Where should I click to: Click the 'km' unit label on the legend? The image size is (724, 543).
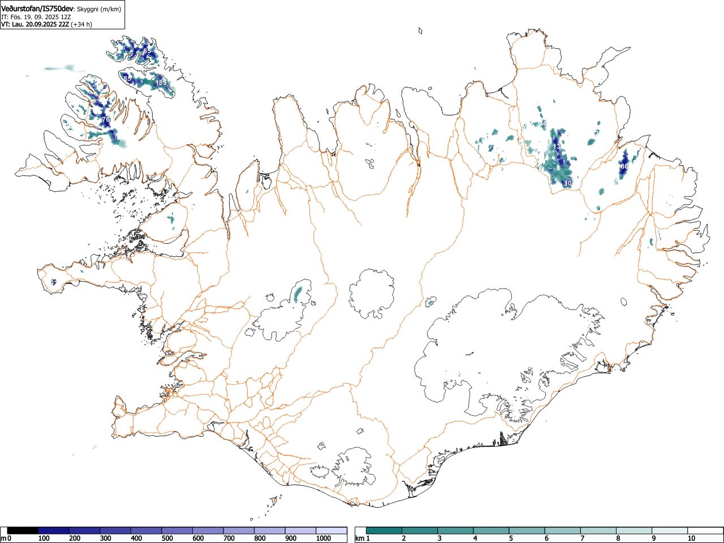359,538
